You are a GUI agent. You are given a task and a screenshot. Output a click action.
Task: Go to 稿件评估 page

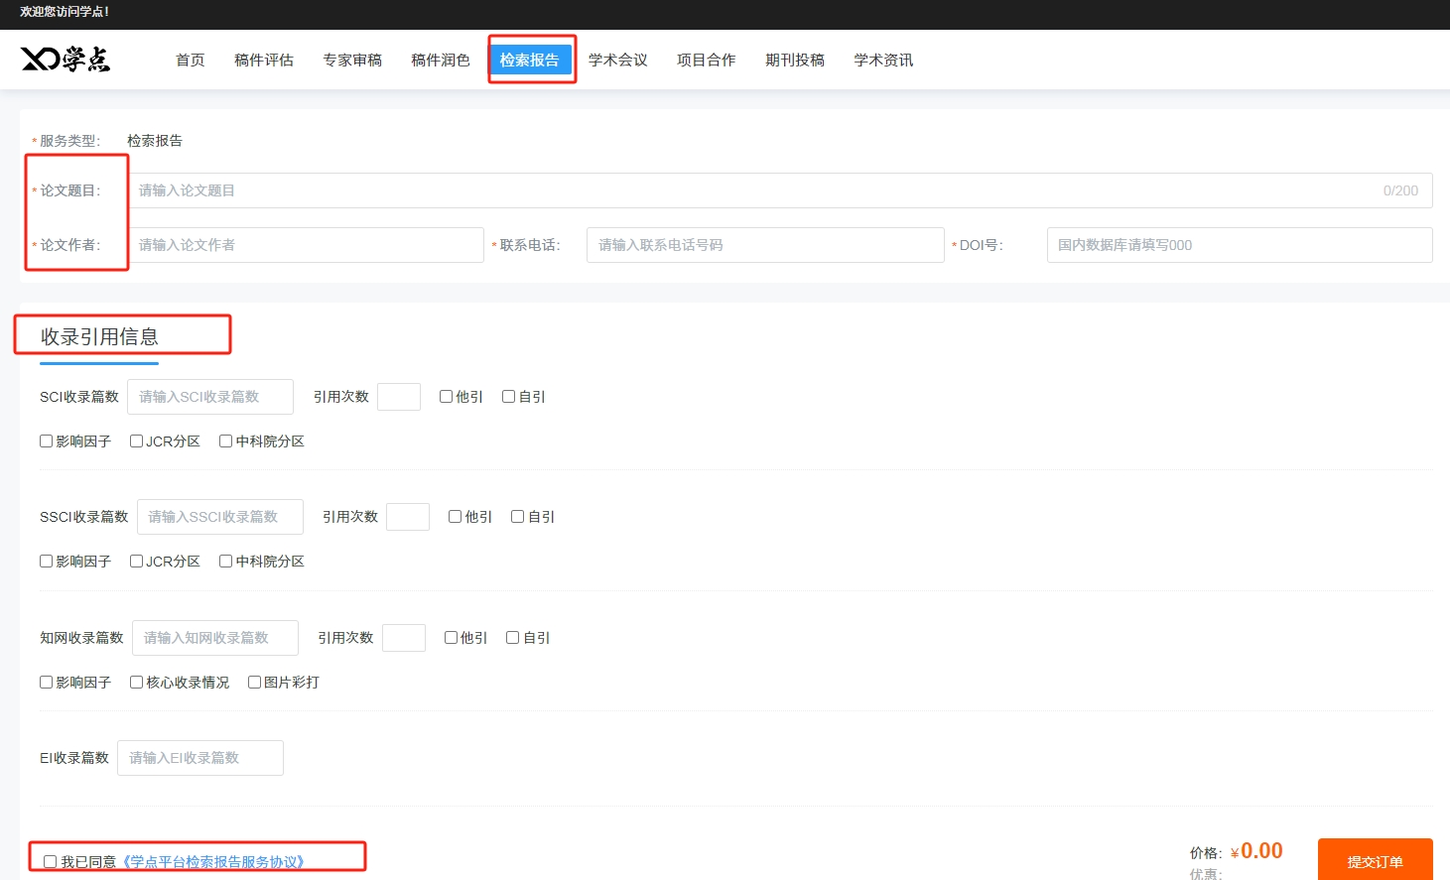coord(264,60)
